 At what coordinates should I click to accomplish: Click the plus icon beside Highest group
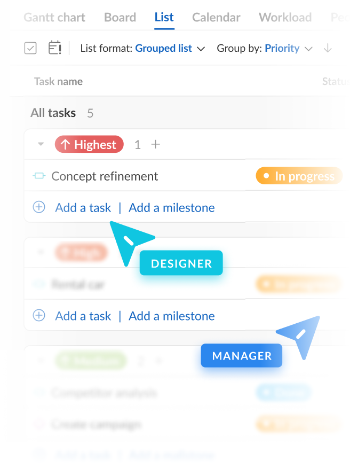(155, 144)
